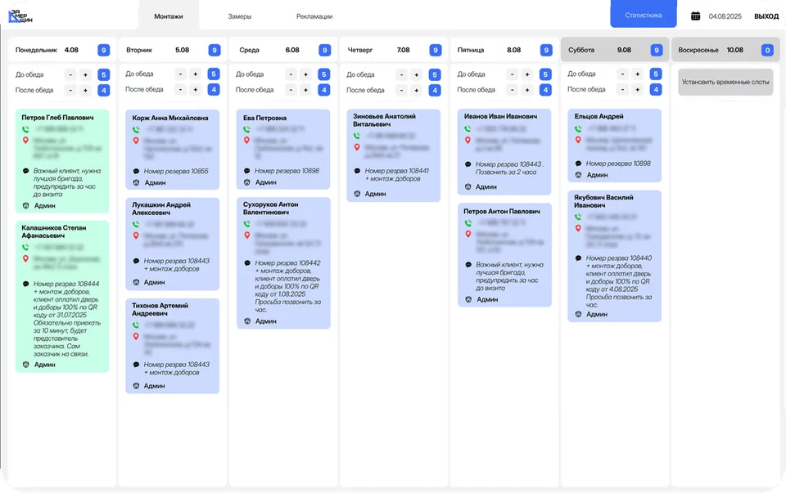The width and height of the screenshot is (786, 493).
Task: Increase Четверг До обеда slots with plus
Action: coord(417,75)
